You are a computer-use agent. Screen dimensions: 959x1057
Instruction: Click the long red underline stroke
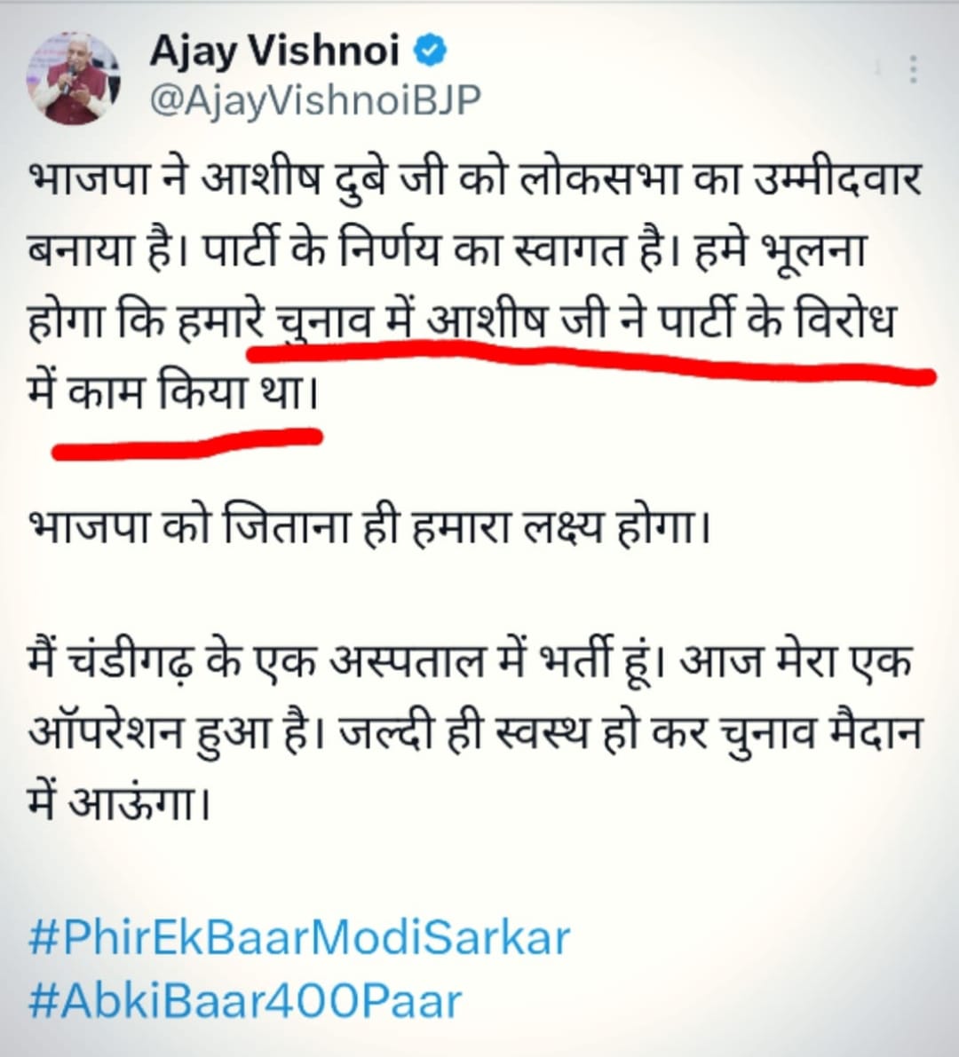coord(591,360)
